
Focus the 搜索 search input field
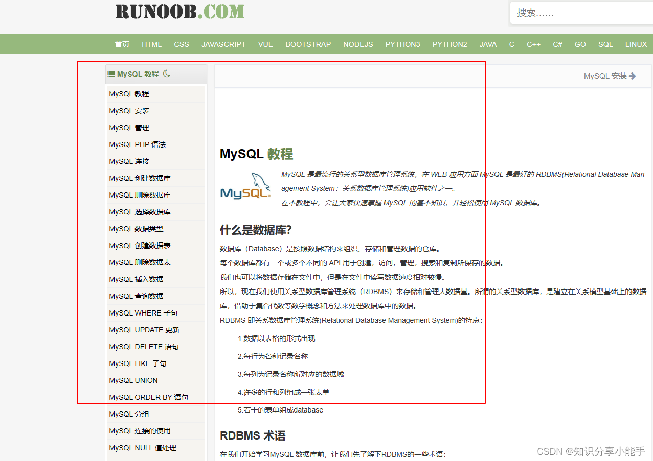(x=581, y=13)
